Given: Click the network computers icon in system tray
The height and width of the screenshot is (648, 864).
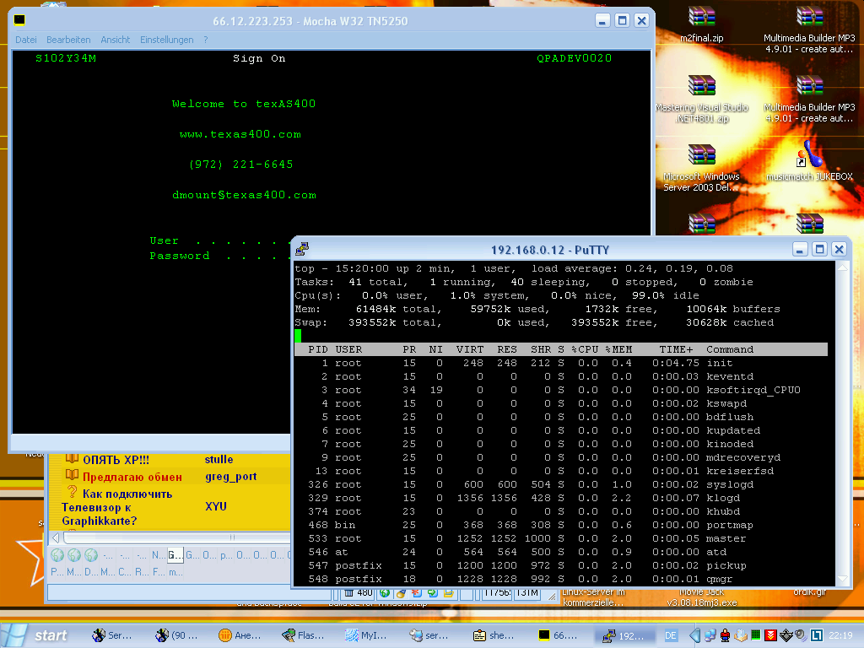Looking at the screenshot, I should (x=710, y=635).
